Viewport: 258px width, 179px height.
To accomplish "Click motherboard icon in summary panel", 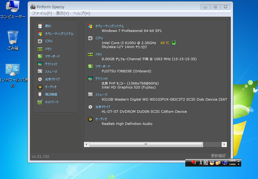I will 90,67.
